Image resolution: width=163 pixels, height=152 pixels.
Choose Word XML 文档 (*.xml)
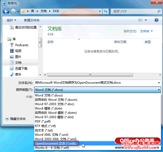98,135
